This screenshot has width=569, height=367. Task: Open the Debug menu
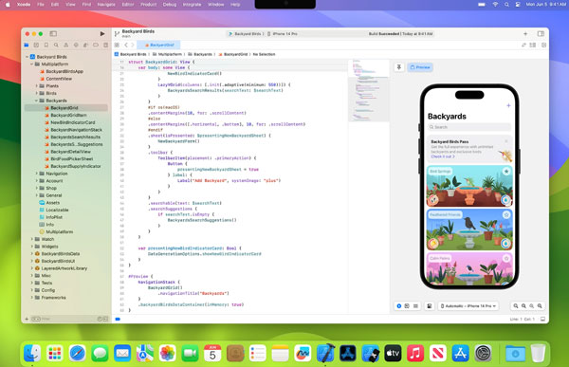tap(170, 5)
